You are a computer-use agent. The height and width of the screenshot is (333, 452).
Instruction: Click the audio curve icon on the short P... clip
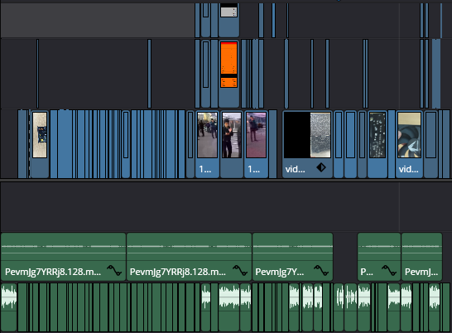click(x=389, y=271)
